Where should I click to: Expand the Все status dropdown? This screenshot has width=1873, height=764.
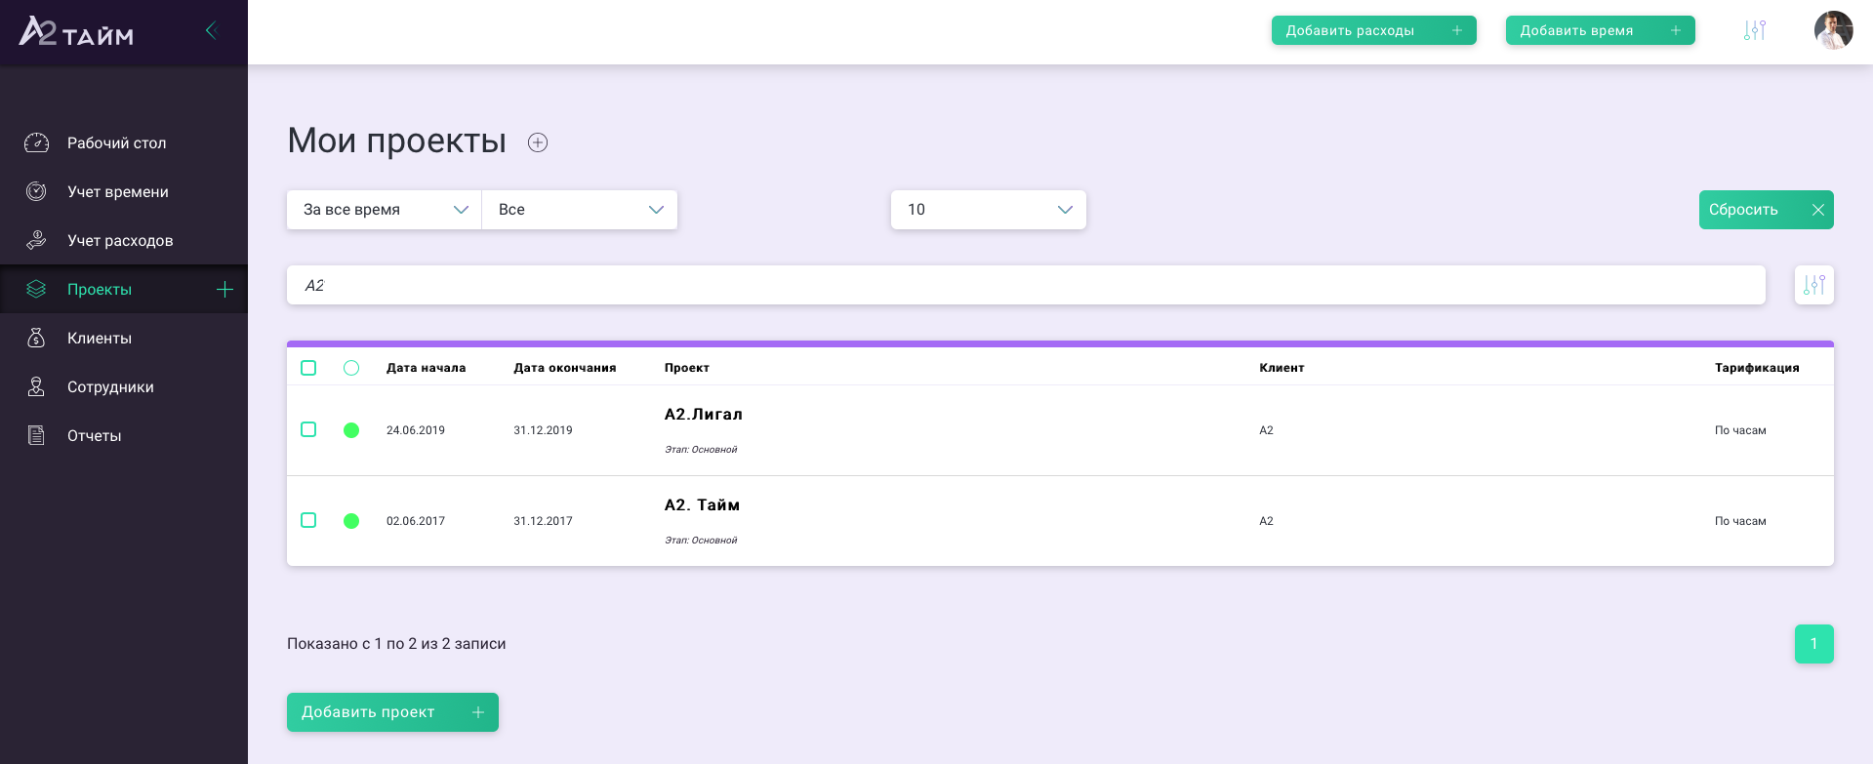[580, 210]
